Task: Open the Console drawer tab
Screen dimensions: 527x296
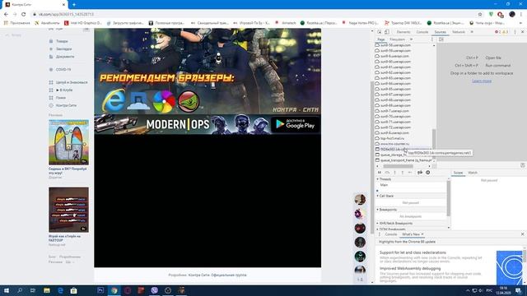Action: click(x=391, y=234)
